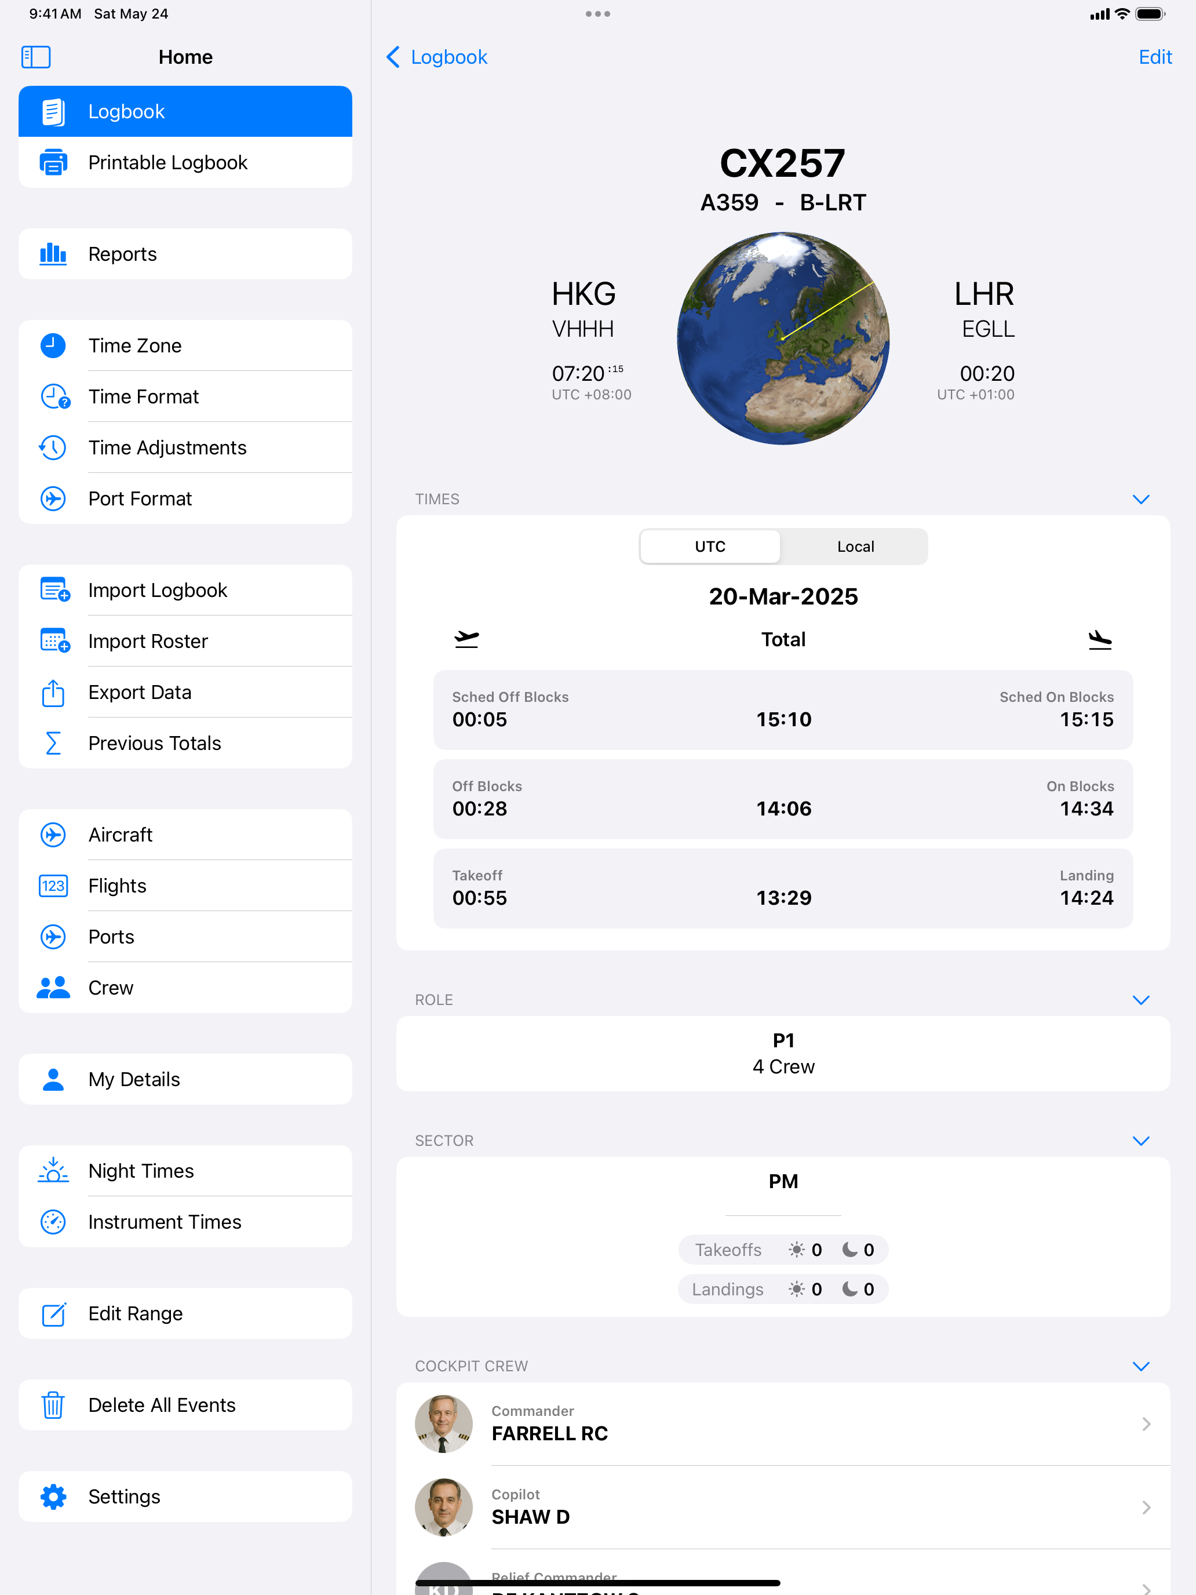Screen dimensions: 1196x1595
Task: Tap Copilot SHAW D photo
Action: (x=443, y=1507)
